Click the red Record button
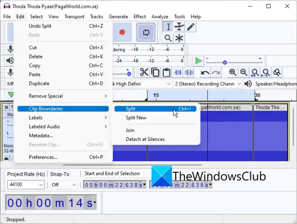Screen dimensions: 297x224 [x=122, y=32]
